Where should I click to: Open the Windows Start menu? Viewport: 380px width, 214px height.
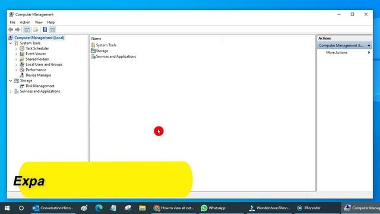click(x=7, y=208)
